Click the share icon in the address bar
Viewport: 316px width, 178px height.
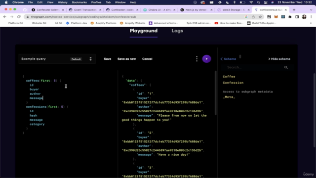[x=253, y=17]
